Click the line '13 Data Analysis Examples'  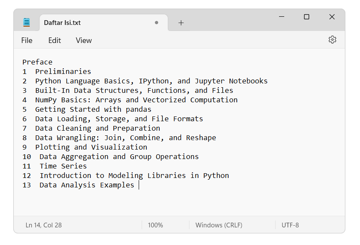click(x=78, y=185)
